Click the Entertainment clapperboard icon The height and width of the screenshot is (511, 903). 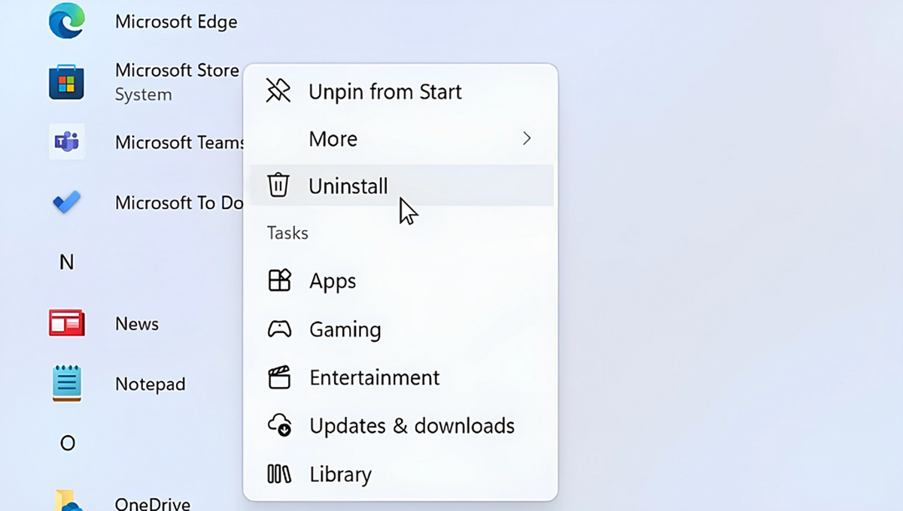tap(279, 377)
